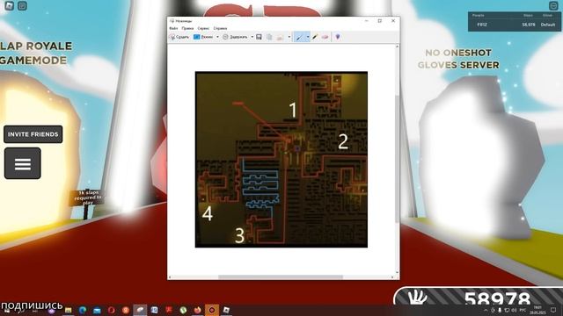Click the Создать (New) snip button
The width and height of the screenshot is (563, 316).
(179, 37)
